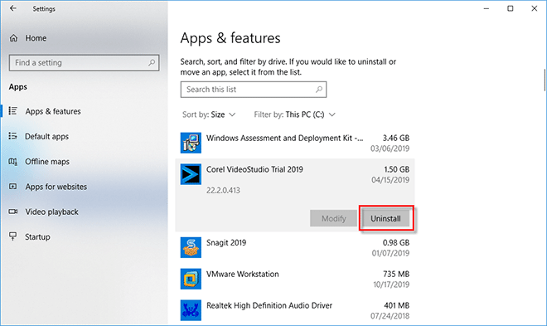
Task: Click the 07/24/2018 install date
Action: tap(390, 316)
